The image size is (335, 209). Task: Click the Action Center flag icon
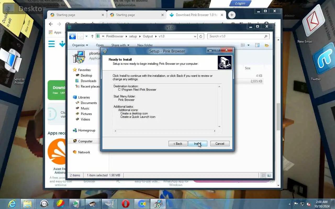[296, 204]
